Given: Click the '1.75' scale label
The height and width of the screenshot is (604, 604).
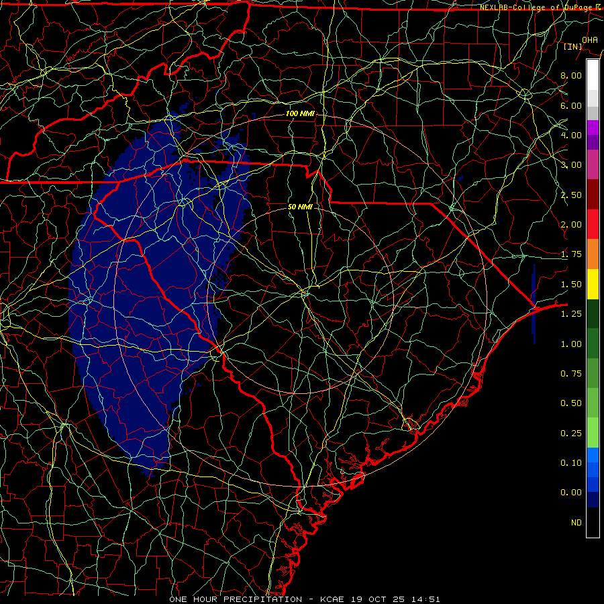Looking at the screenshot, I should tap(571, 254).
